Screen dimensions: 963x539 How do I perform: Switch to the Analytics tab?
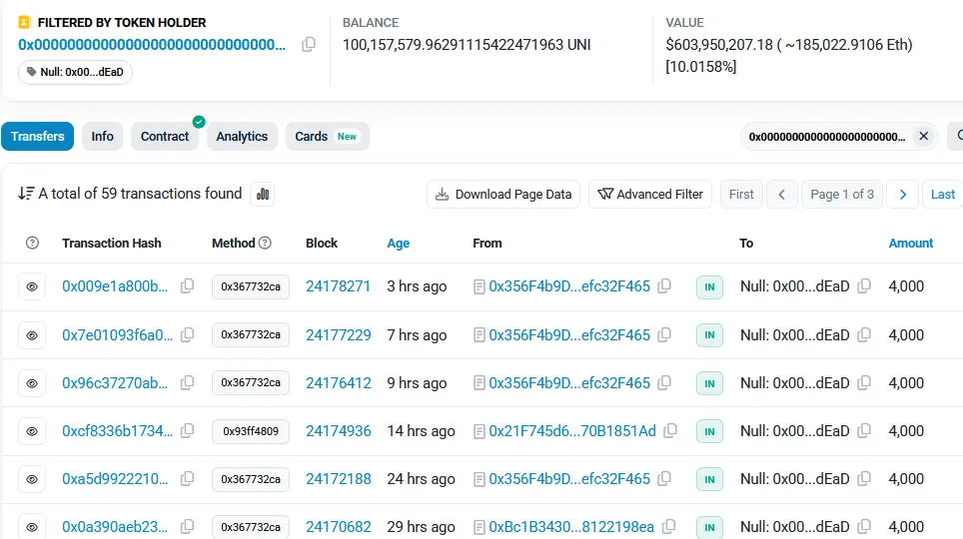pyautogui.click(x=242, y=136)
